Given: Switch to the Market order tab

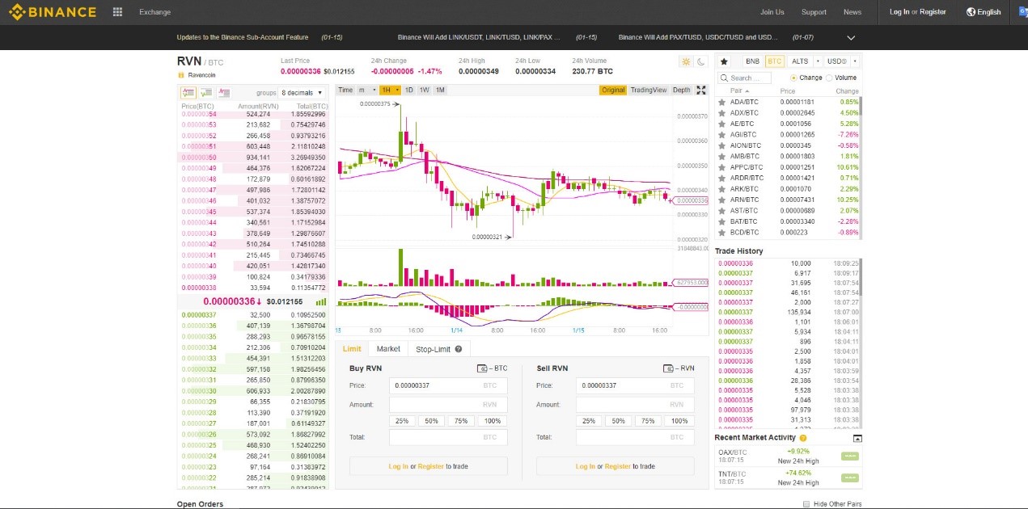Looking at the screenshot, I should (388, 349).
